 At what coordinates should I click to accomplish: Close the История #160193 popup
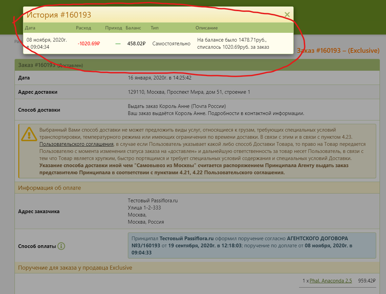287,15
